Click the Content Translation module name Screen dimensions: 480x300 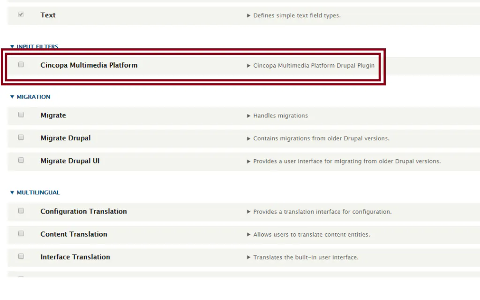[74, 234]
